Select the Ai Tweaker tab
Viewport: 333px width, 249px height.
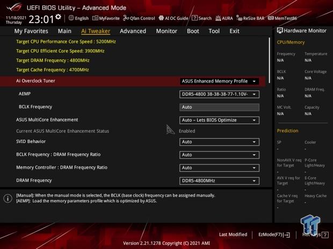click(x=96, y=31)
